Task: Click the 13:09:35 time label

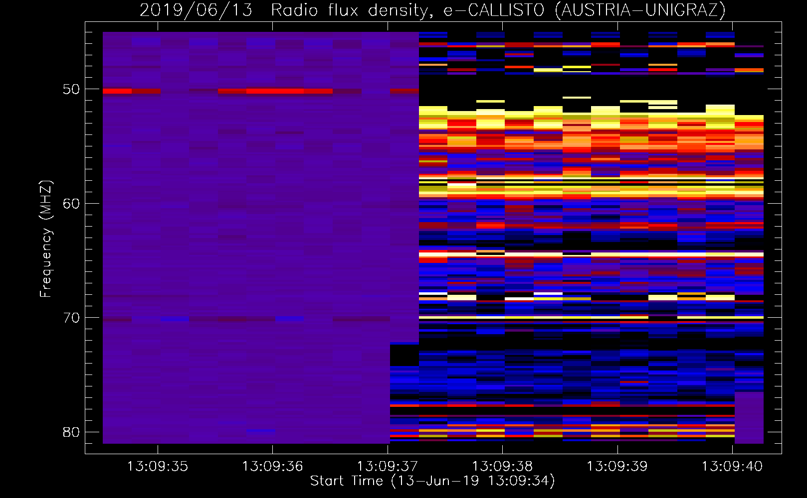Action: tap(158, 467)
